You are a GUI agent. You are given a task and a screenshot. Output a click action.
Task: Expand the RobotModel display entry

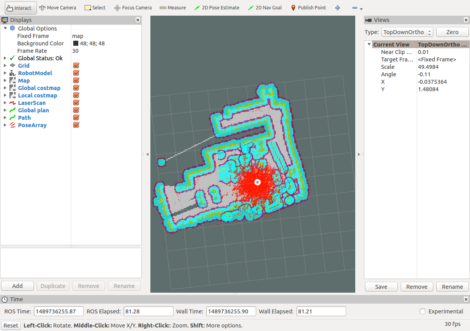pyautogui.click(x=5, y=73)
